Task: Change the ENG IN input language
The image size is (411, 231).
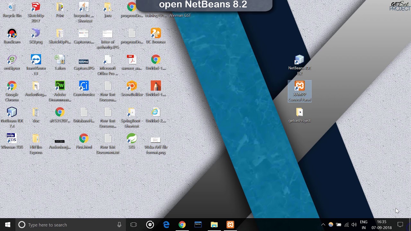Action: [x=363, y=225]
